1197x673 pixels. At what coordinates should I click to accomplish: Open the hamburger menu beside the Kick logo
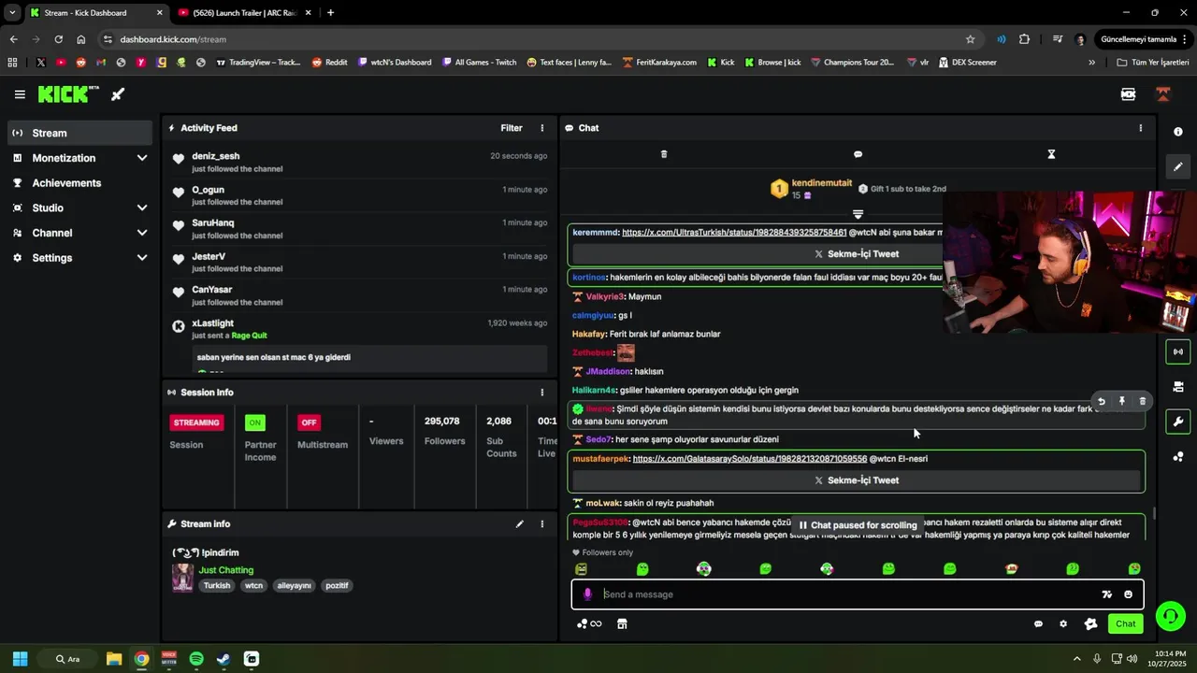click(x=20, y=94)
